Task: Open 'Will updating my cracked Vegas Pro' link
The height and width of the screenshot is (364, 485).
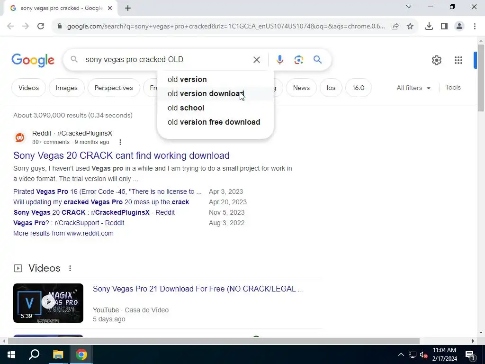Action: coord(101,202)
